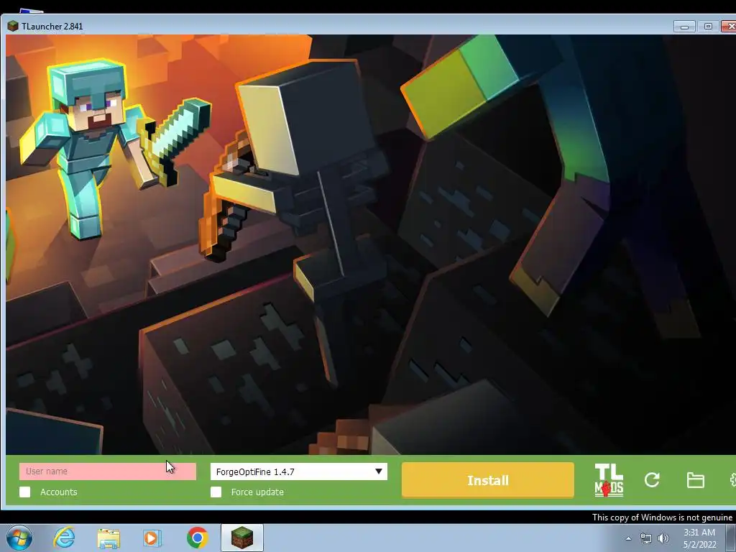The width and height of the screenshot is (736, 552).
Task: Click the yellow Install button
Action: coord(488,480)
